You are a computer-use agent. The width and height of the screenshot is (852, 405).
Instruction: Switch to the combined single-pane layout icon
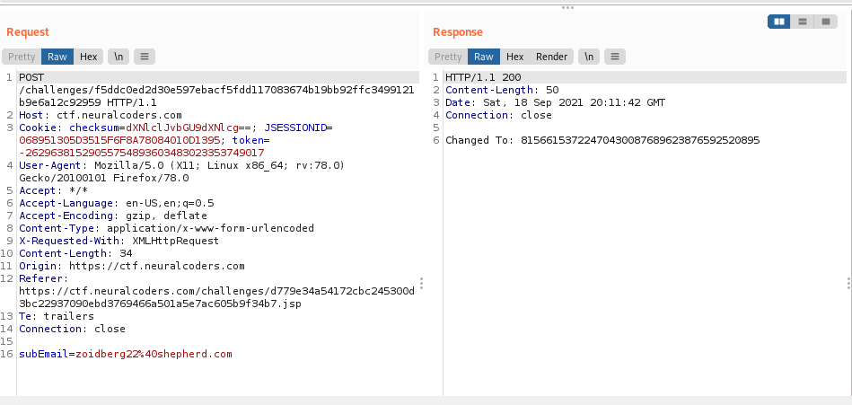[826, 22]
